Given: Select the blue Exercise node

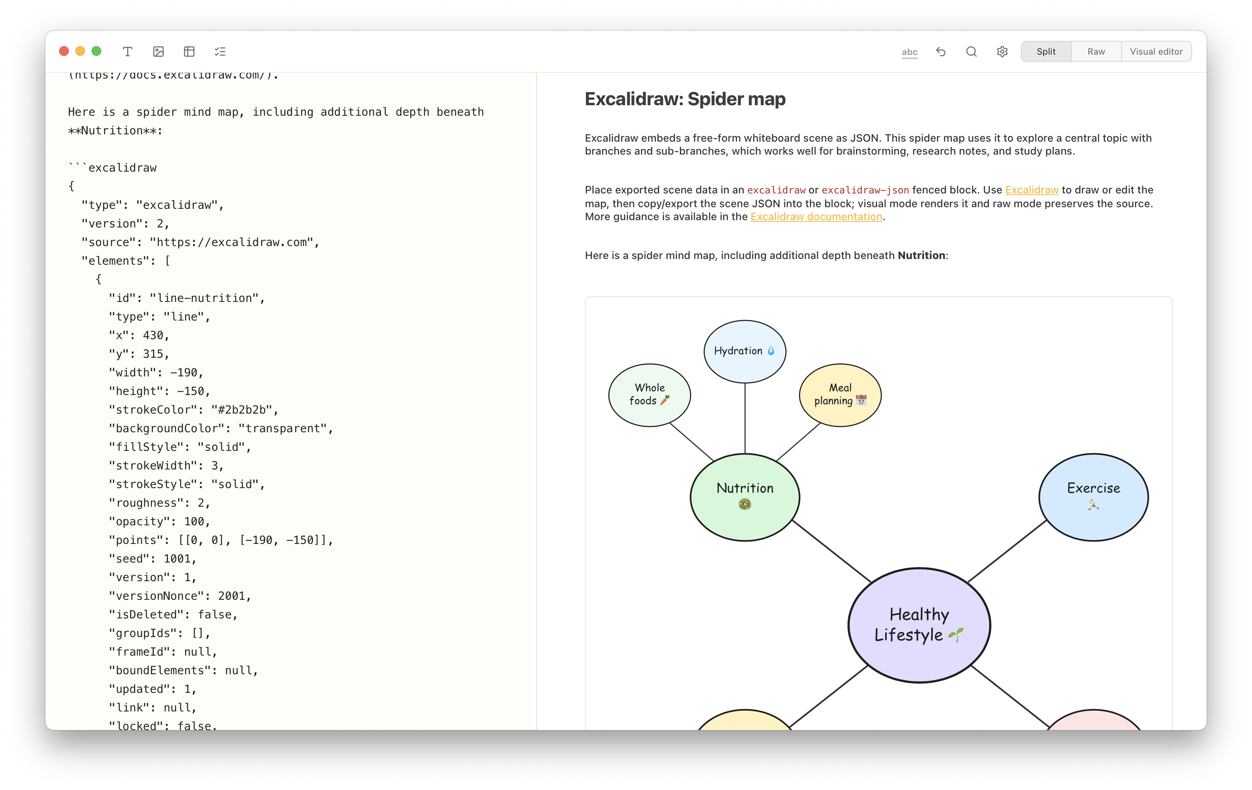Looking at the screenshot, I should pos(1093,497).
